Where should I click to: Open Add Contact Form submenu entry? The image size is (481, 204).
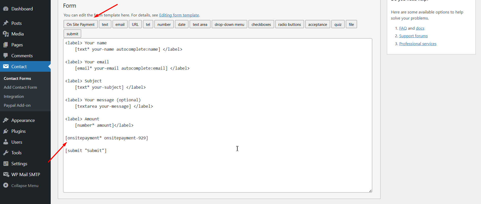(20, 87)
